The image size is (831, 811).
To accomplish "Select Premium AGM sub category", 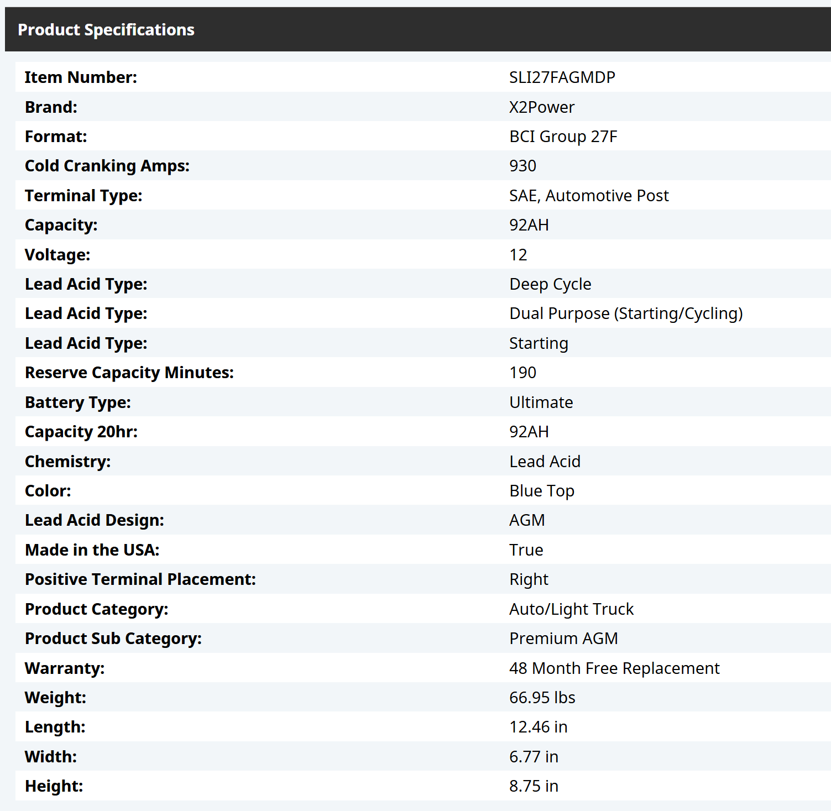I will click(563, 639).
